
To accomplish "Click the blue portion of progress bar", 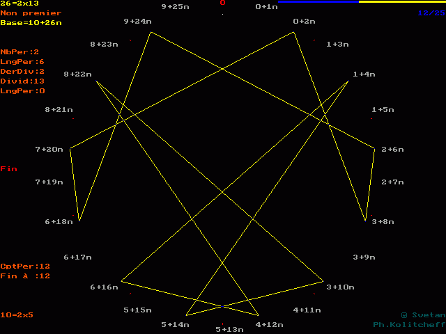I will 318,2.
